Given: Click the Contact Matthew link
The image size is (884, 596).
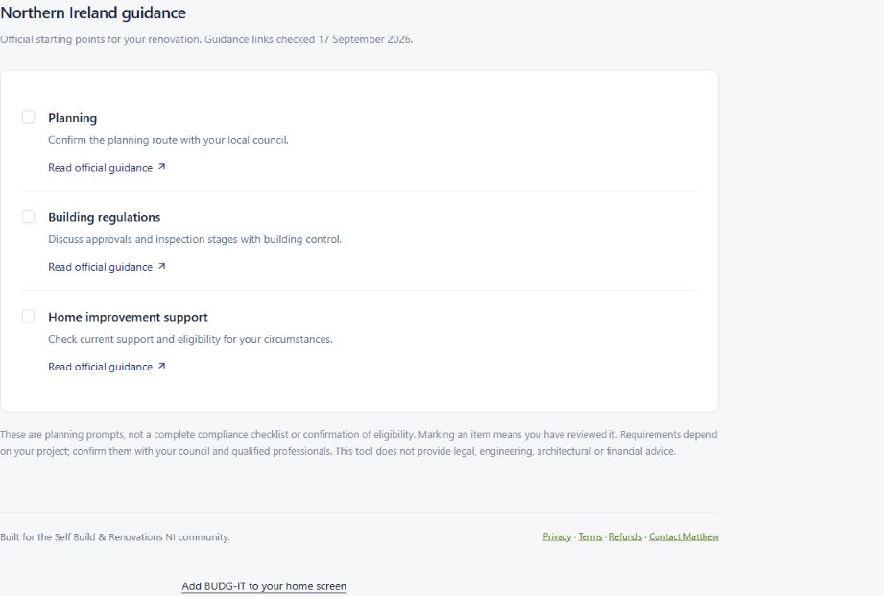Looking at the screenshot, I should (x=683, y=536).
